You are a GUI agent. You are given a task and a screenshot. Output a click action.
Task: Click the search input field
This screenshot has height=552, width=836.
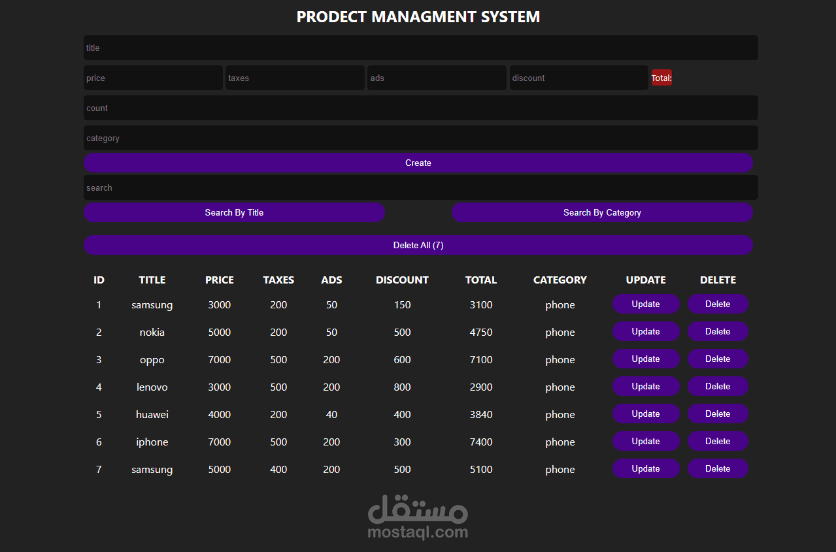coord(420,187)
